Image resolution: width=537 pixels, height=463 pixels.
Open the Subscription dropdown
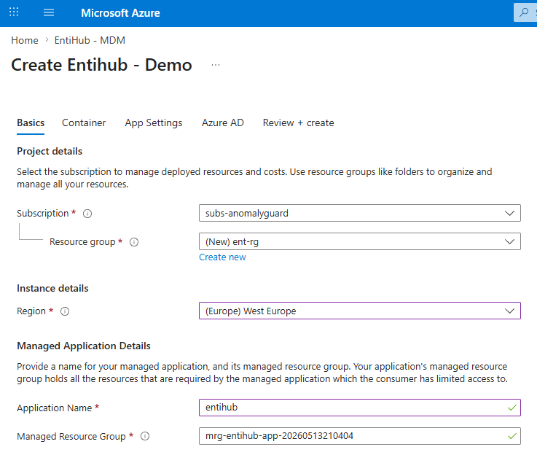pos(360,213)
